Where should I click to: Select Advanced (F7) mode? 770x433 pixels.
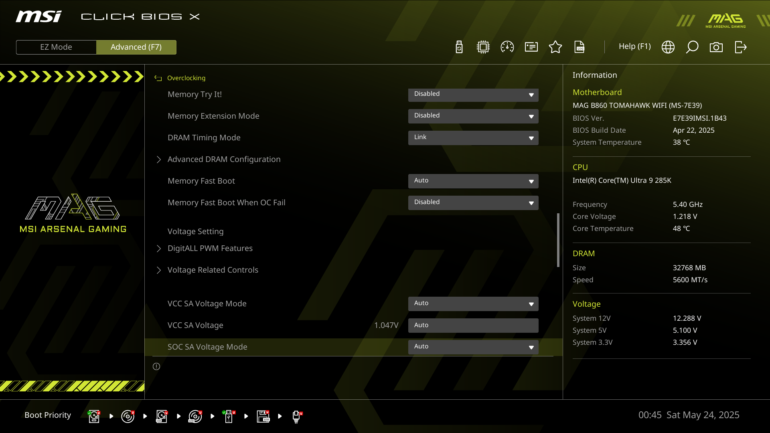point(136,47)
